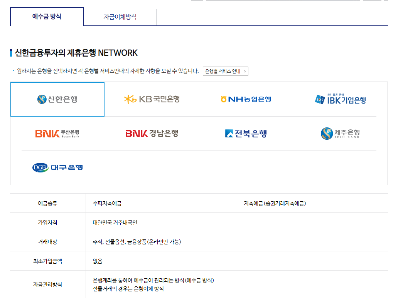The image size is (403, 306).
Task: Choose the KB국민은행 logo
Action: (152, 99)
